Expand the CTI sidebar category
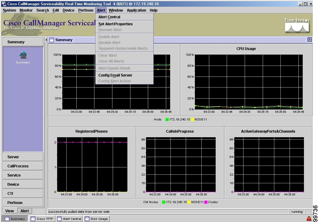 pos(23,193)
